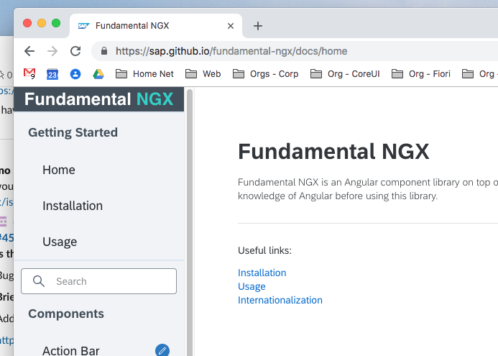Open Action Bar component page

pos(71,350)
